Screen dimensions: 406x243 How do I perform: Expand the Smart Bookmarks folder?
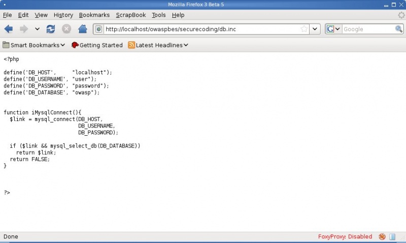coord(33,45)
